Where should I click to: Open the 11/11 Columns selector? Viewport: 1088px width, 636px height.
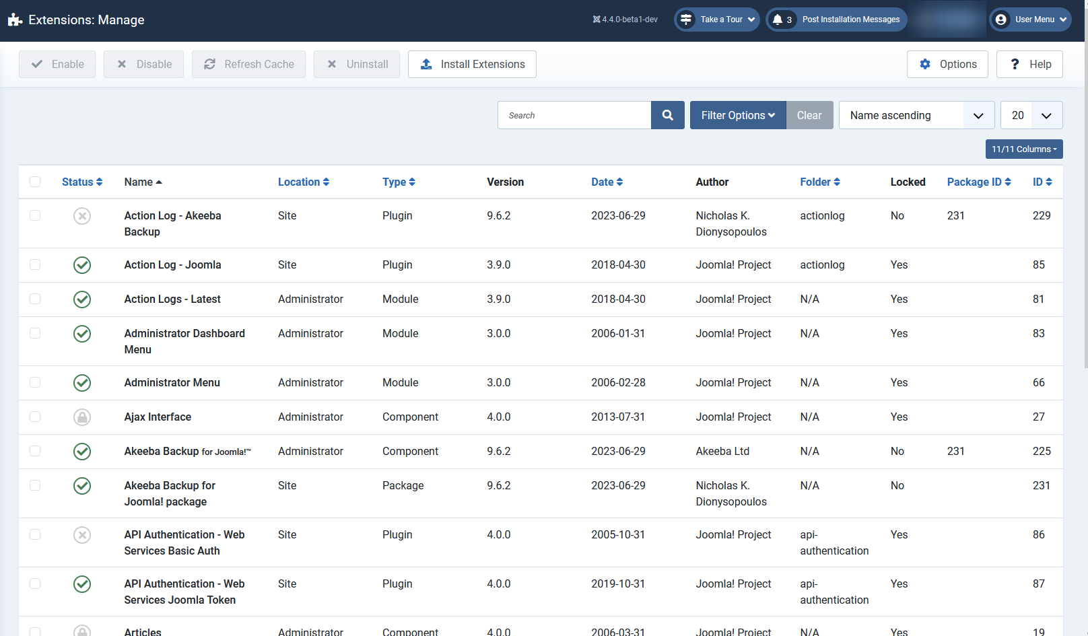click(x=1024, y=149)
